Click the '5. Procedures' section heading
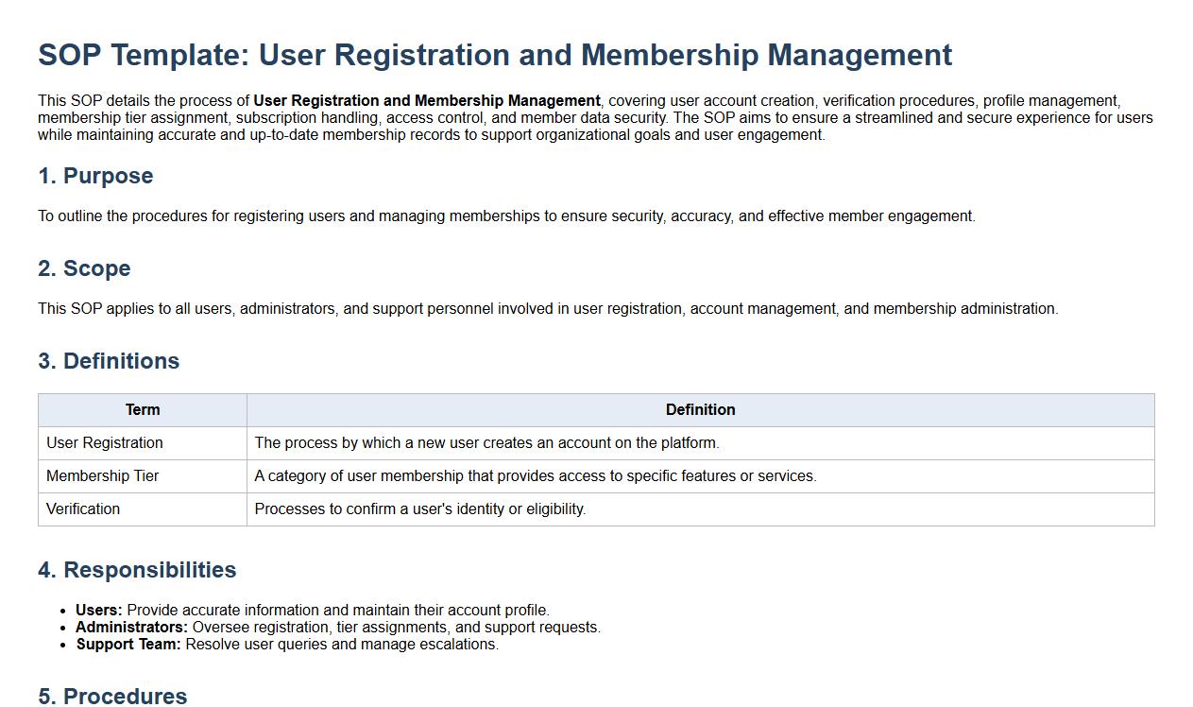1193x707 pixels. [x=112, y=696]
